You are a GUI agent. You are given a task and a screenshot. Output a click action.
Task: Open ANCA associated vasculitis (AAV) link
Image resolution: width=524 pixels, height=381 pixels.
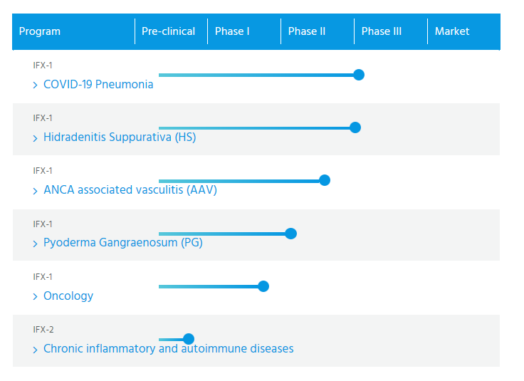click(130, 190)
